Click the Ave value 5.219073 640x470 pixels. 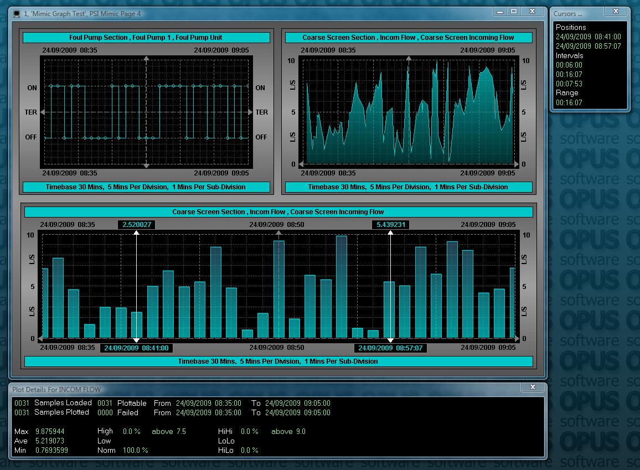(50, 441)
